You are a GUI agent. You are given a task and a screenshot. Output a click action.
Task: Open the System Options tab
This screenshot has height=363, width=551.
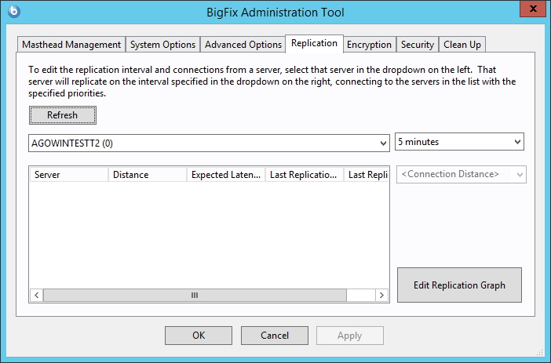[162, 45]
